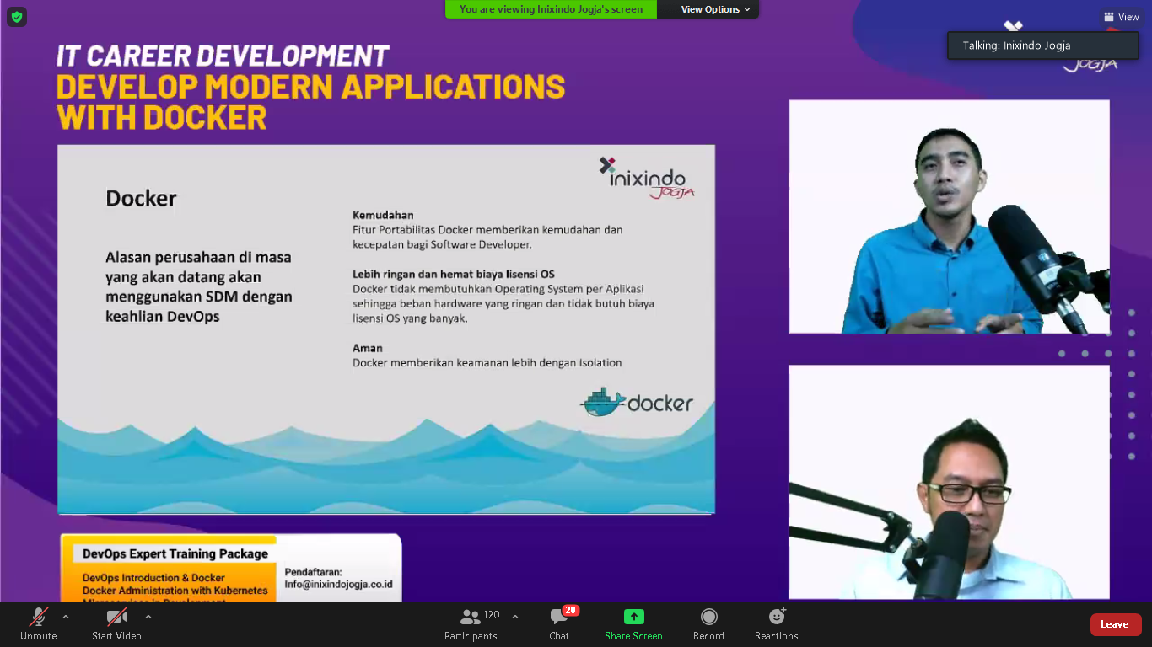
Task: Select the speaker video in blue shirt
Action: (x=949, y=217)
